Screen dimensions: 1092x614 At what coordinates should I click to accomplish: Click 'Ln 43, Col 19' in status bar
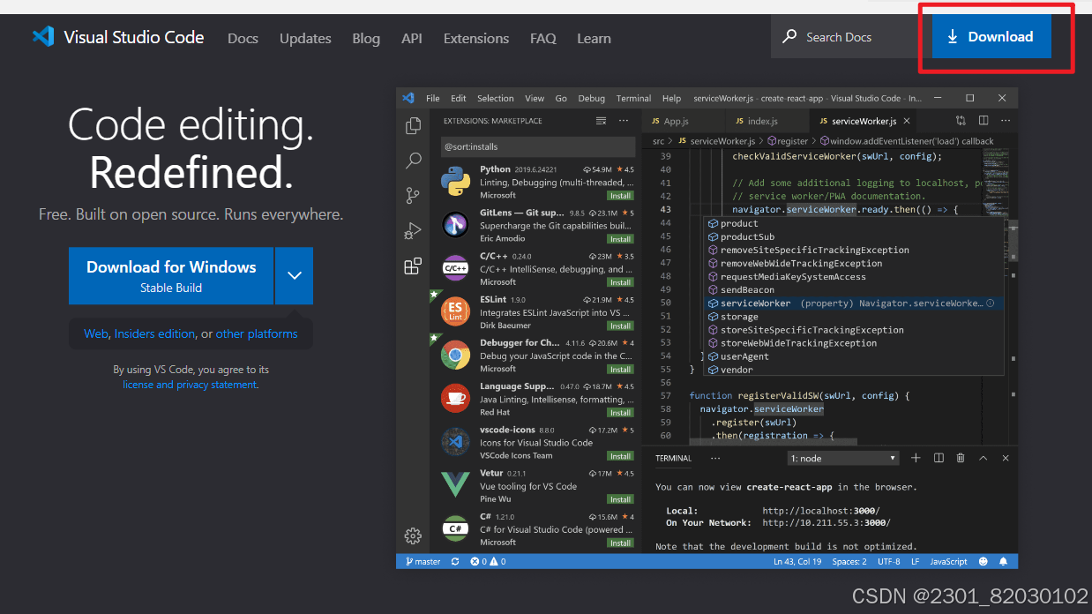(797, 561)
